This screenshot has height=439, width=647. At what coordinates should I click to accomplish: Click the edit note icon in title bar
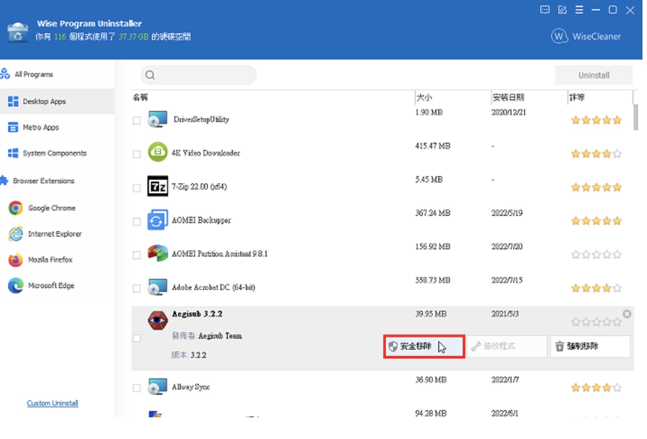[x=562, y=9]
